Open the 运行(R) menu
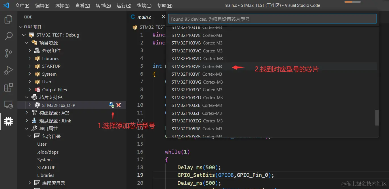 [124, 5]
